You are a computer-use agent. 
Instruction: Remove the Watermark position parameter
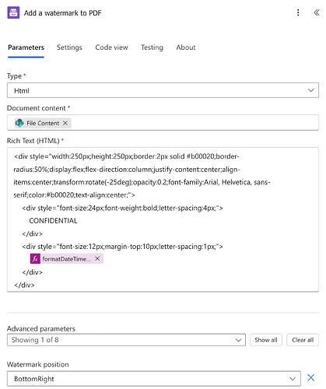point(310,377)
